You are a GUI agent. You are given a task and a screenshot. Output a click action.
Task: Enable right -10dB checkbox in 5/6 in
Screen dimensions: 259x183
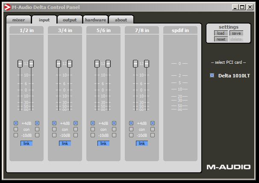(x=114, y=135)
